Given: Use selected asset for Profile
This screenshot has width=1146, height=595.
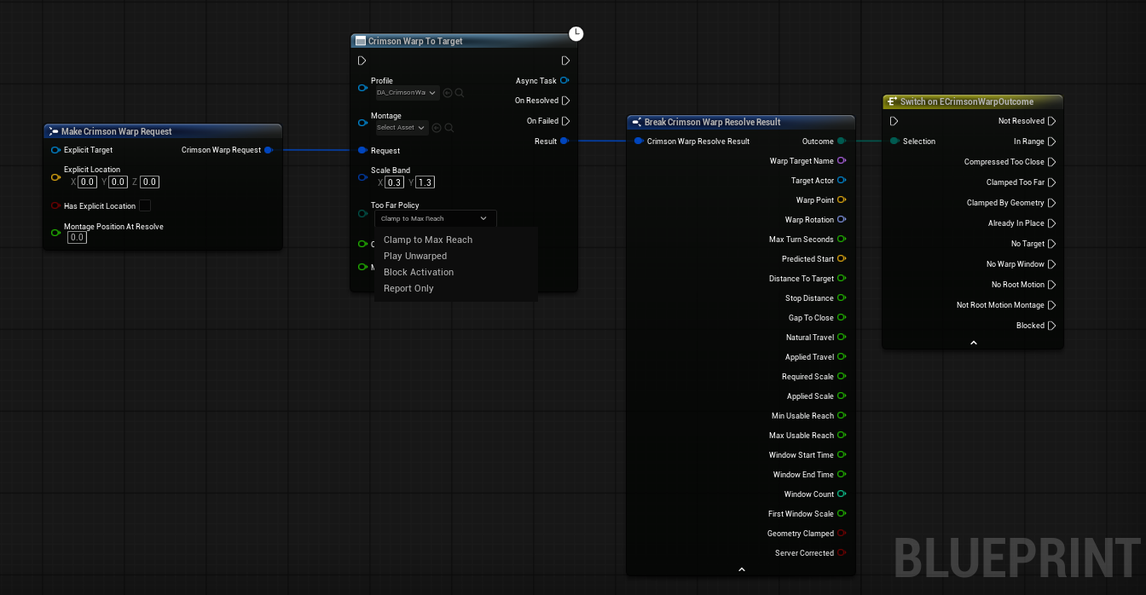Looking at the screenshot, I should point(448,93).
